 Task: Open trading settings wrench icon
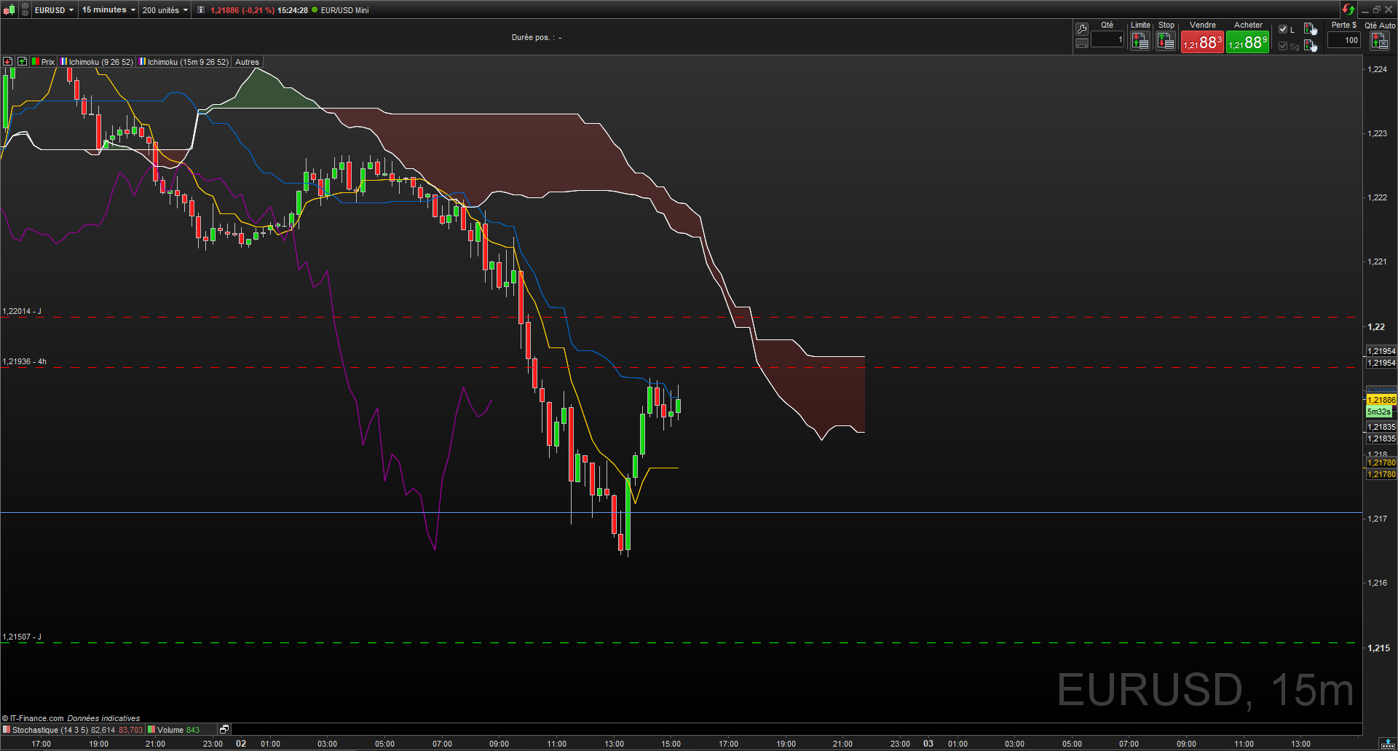pos(1082,29)
